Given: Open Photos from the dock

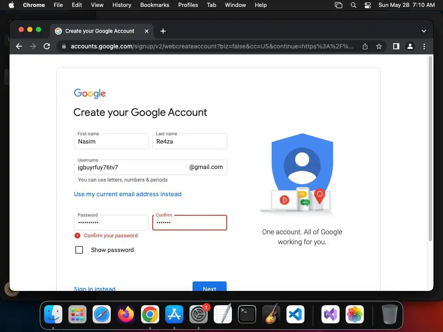Looking at the screenshot, I should click(355, 314).
